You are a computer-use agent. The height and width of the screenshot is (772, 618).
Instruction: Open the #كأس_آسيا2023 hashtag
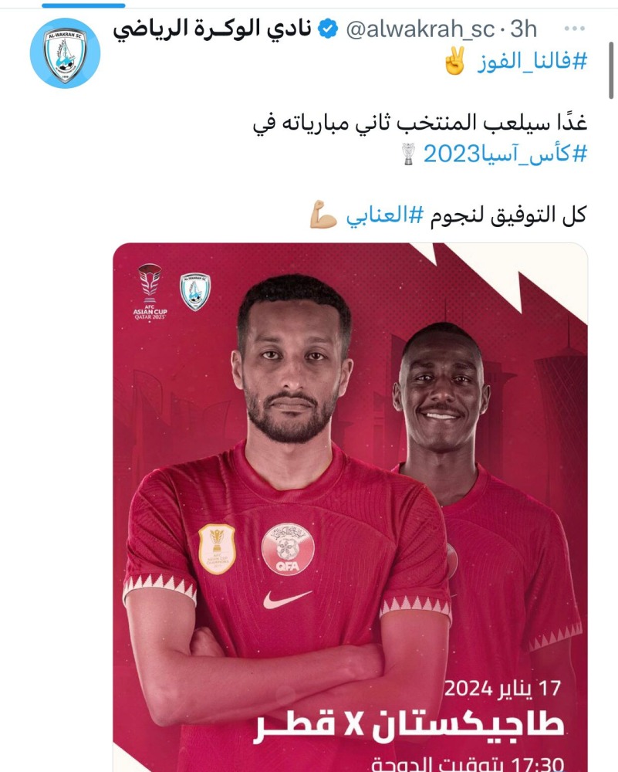(x=506, y=154)
